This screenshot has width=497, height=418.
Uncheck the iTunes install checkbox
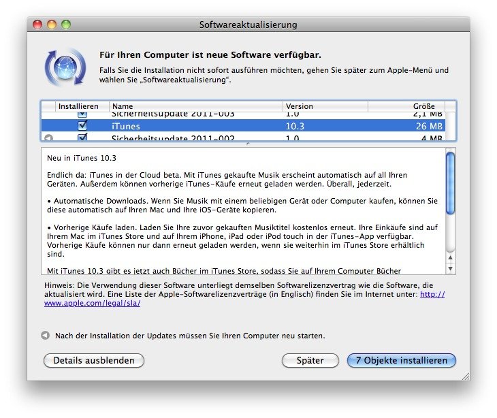[x=82, y=126]
